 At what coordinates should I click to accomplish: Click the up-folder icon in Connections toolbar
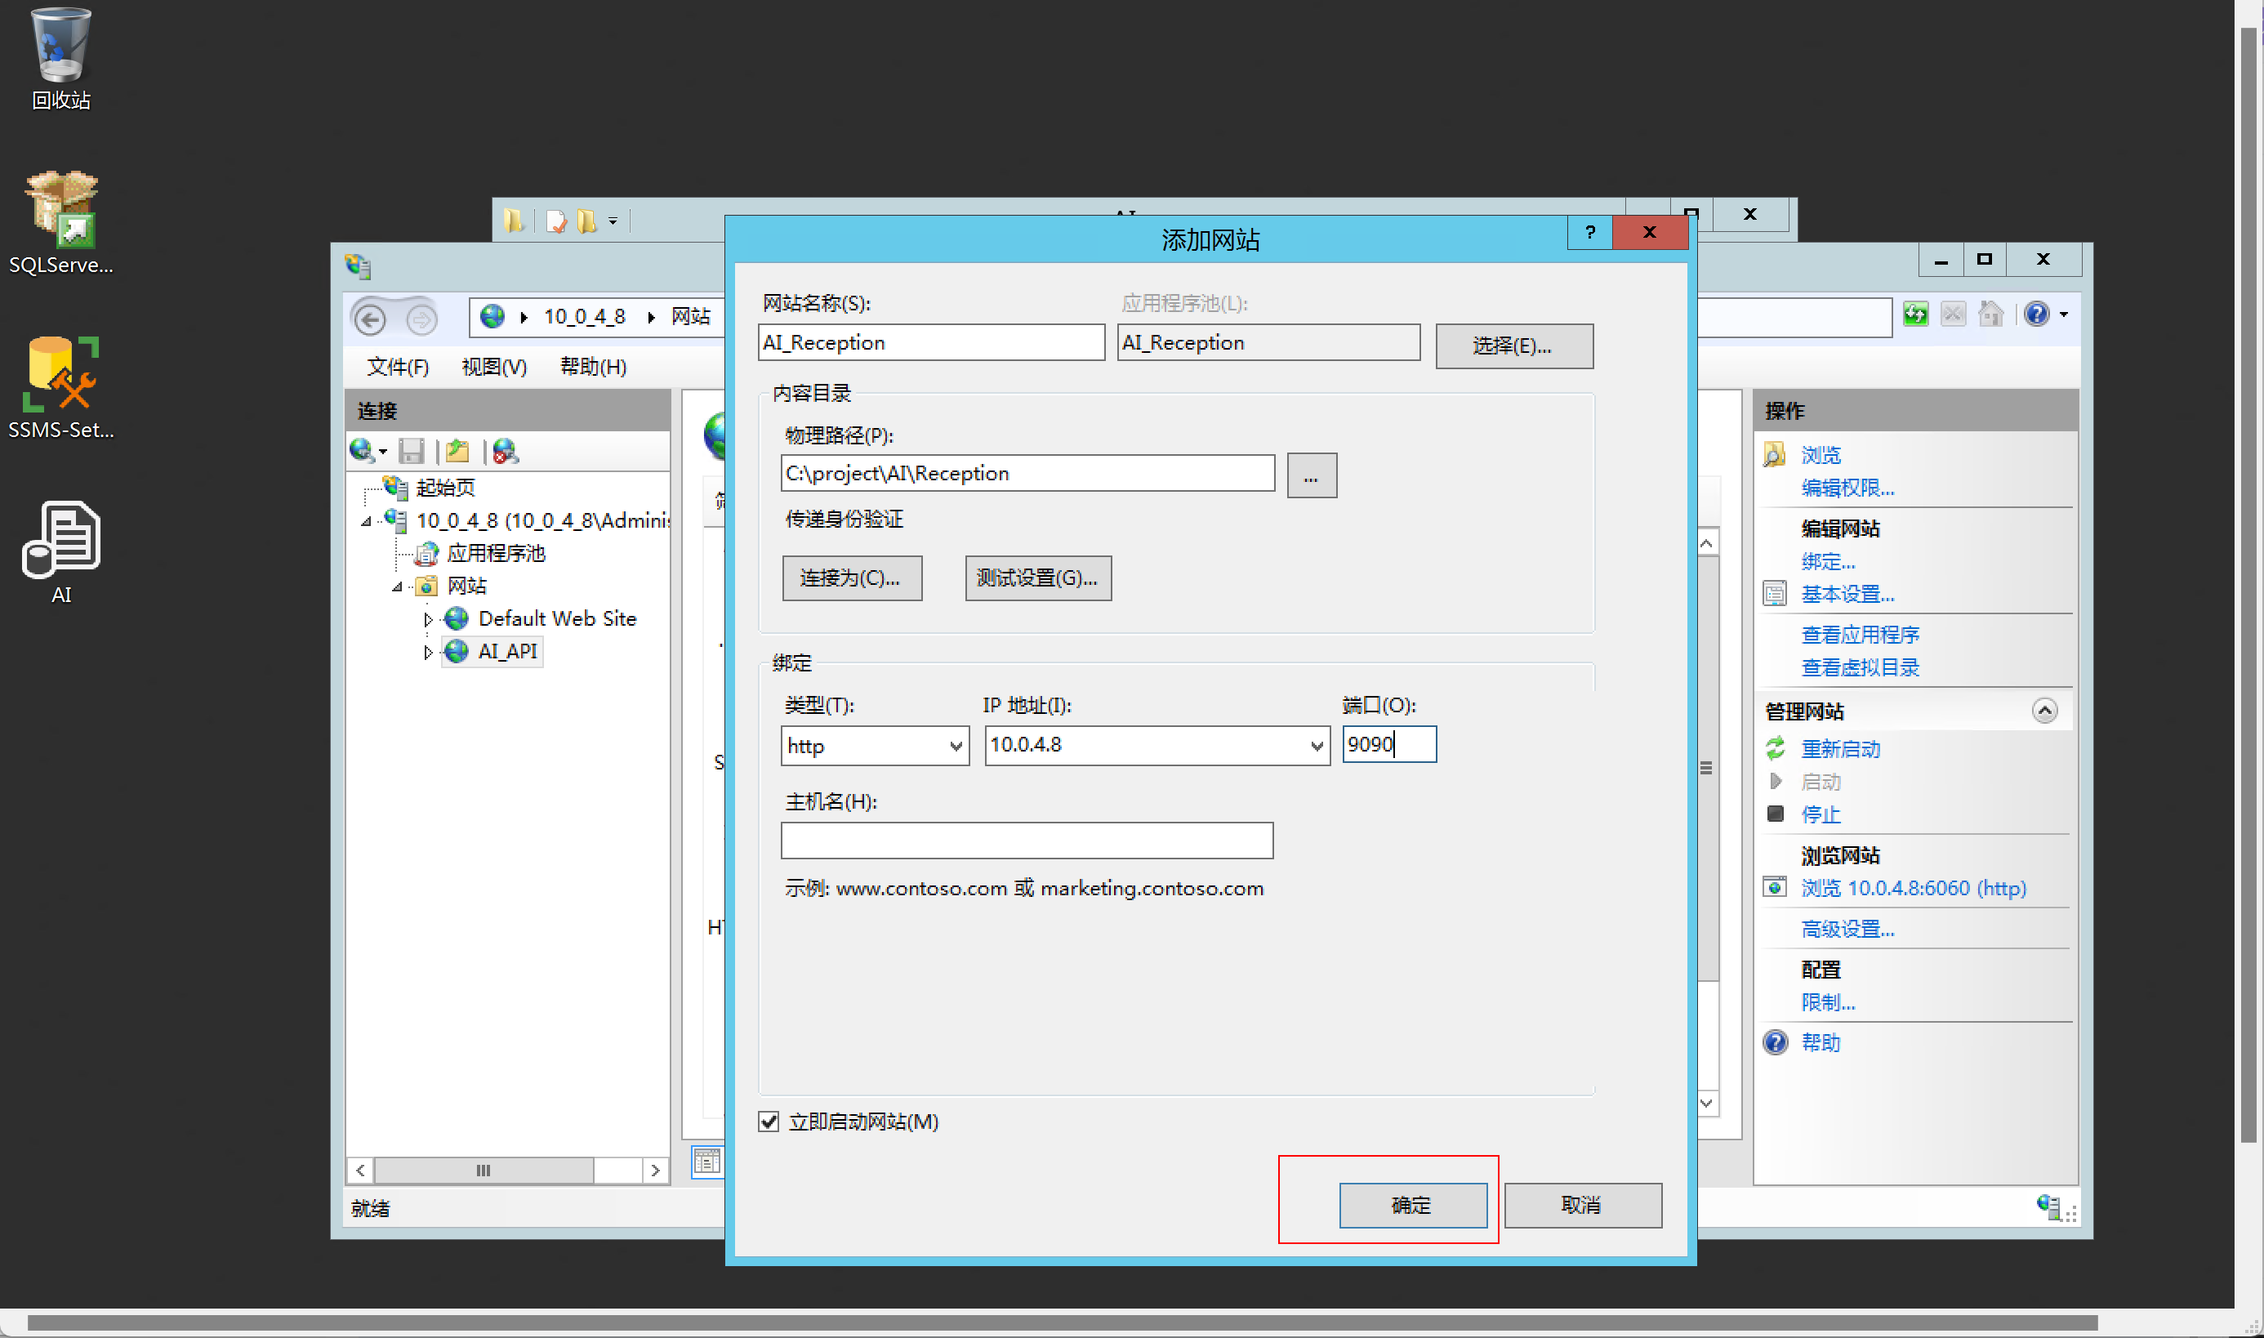click(458, 450)
